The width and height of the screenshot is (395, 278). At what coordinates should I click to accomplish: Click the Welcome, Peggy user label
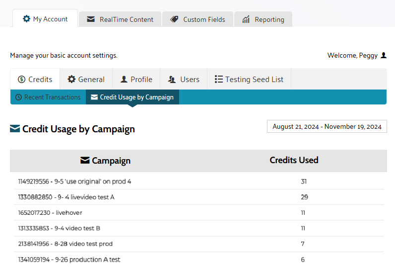(352, 55)
